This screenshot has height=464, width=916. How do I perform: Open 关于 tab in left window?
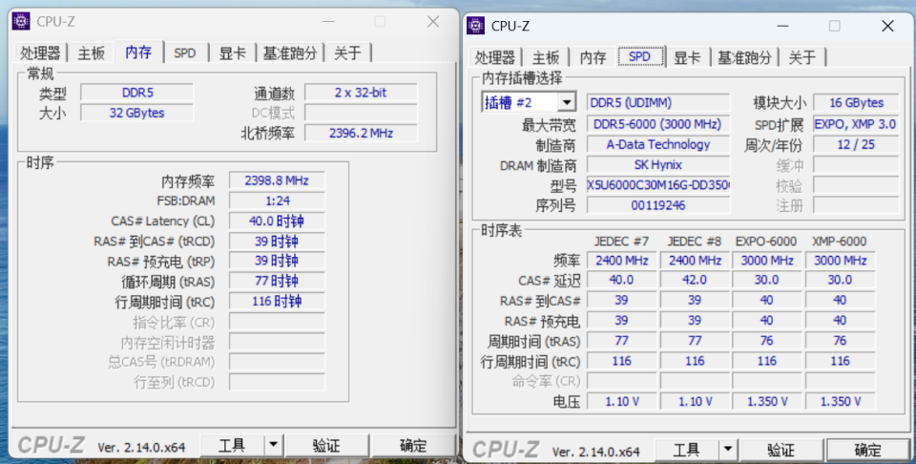pyautogui.click(x=347, y=53)
